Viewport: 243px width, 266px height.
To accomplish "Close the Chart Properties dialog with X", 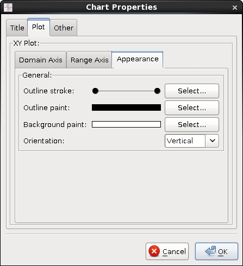I will (x=235, y=8).
